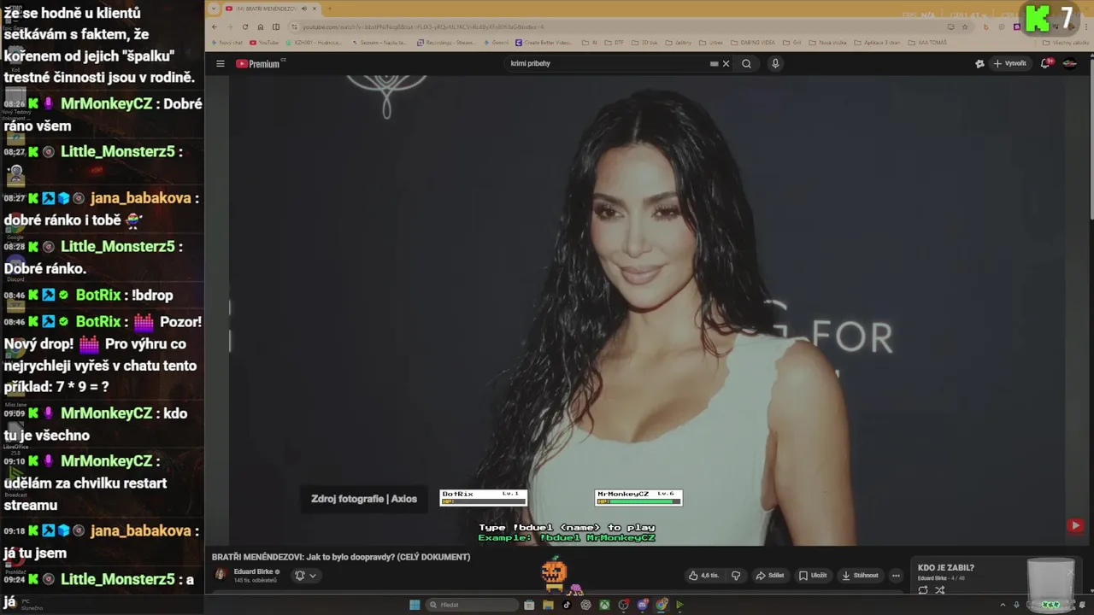Screen dimensions: 1094x615
Task: Go to YouTube Premium home logo
Action: (260, 64)
